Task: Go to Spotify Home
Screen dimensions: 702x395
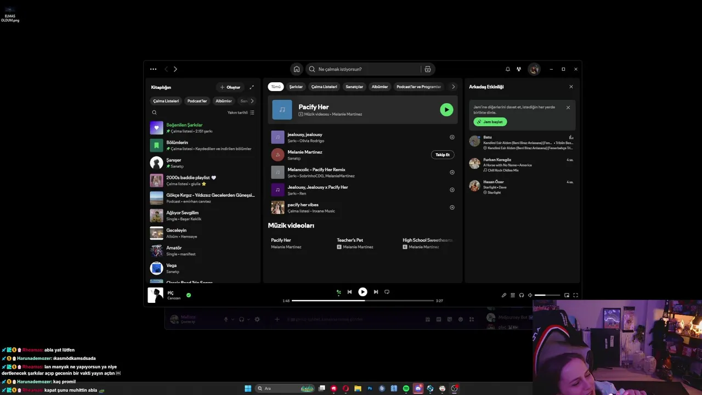Action: click(297, 69)
